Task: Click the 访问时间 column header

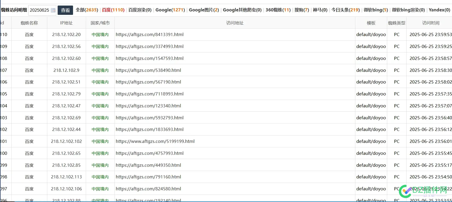Action: click(x=431, y=23)
